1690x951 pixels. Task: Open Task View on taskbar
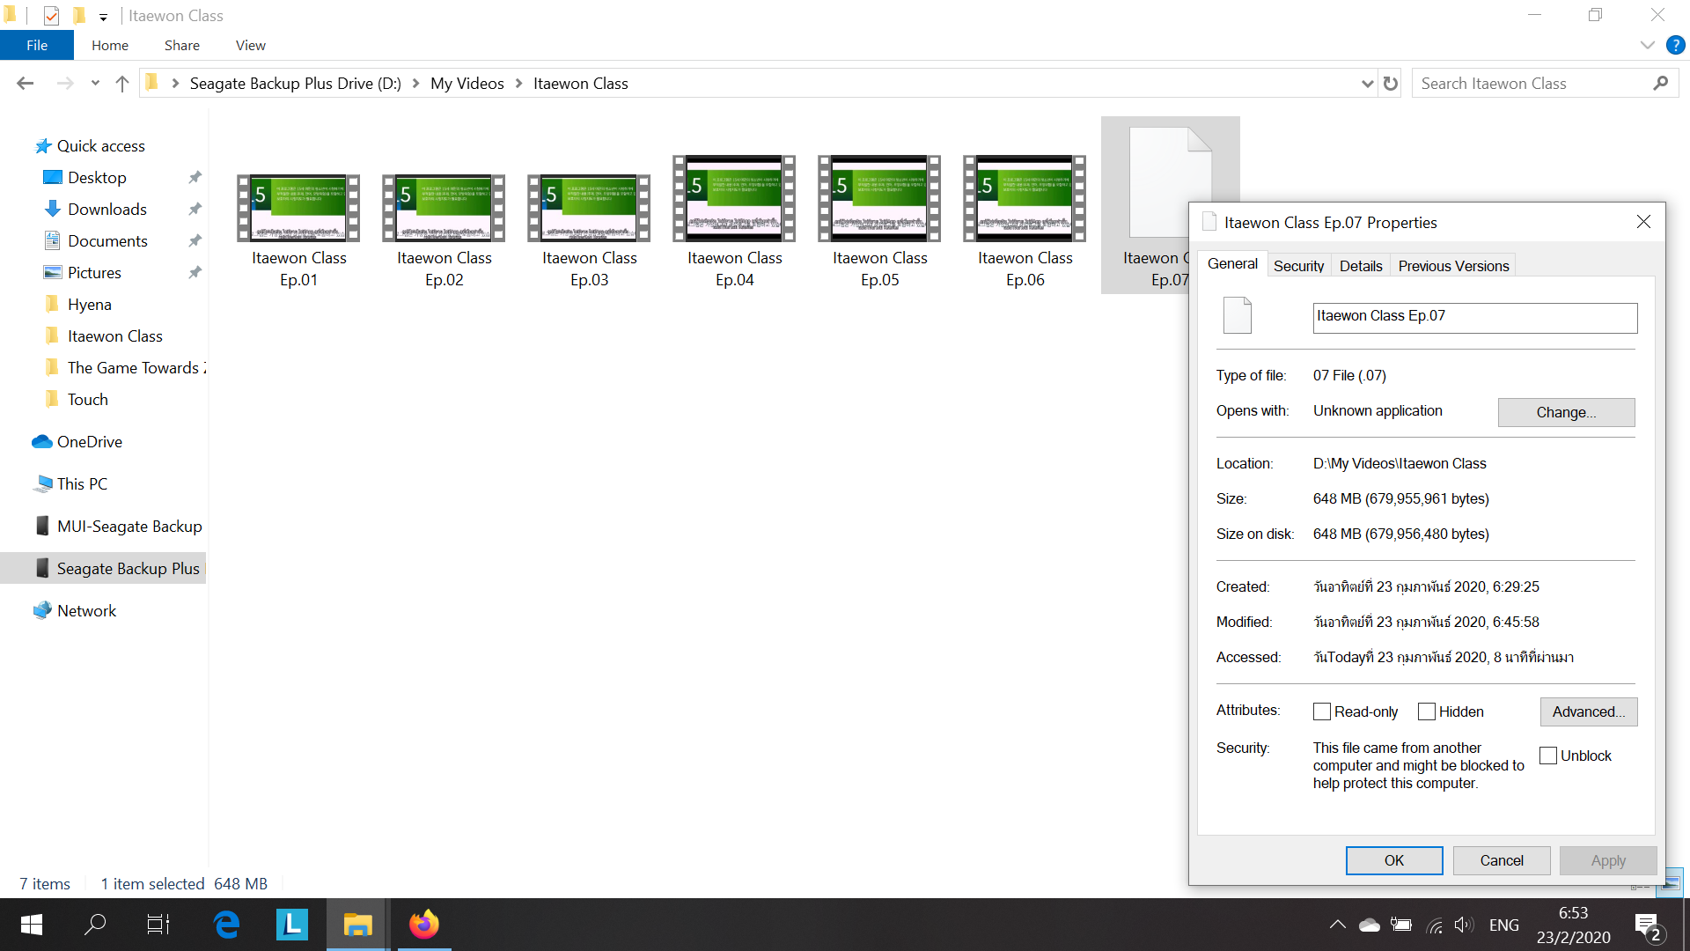click(x=158, y=925)
